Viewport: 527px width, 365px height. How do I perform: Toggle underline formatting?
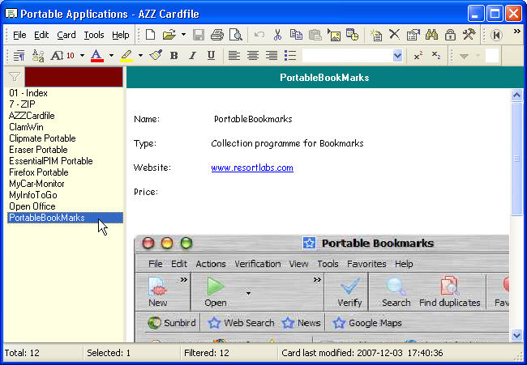(211, 55)
